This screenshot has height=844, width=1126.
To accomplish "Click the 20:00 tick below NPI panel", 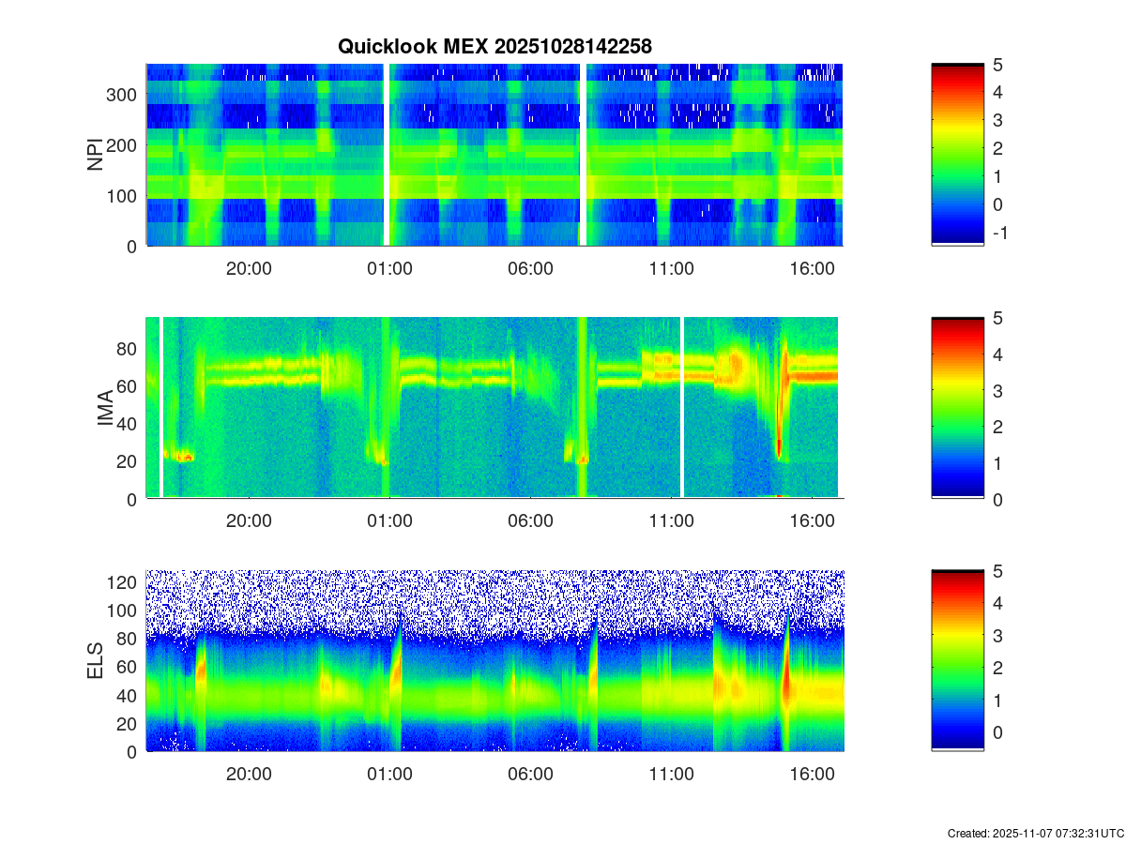I will tap(249, 268).
